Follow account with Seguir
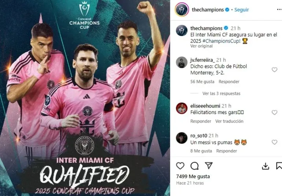The height and width of the screenshot is (196, 282). point(242,10)
